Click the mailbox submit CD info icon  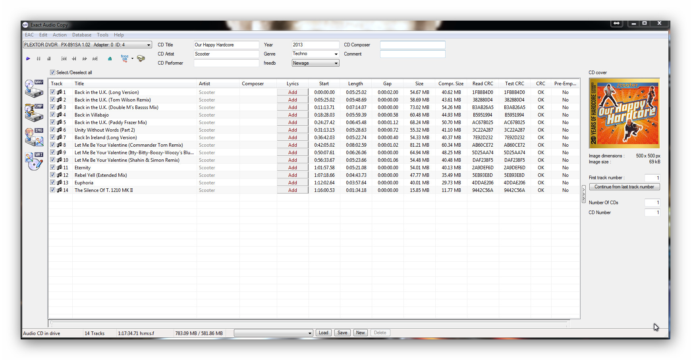tap(141, 59)
